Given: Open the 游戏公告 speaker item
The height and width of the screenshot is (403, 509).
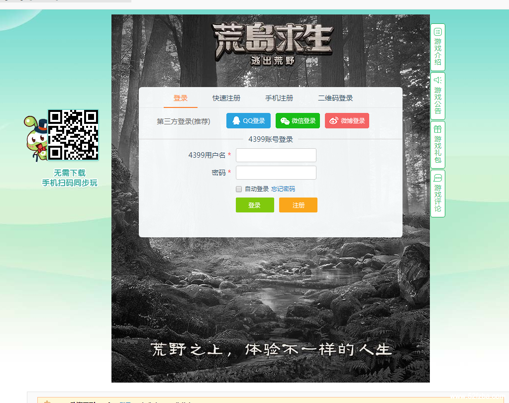Looking at the screenshot, I should click(437, 96).
